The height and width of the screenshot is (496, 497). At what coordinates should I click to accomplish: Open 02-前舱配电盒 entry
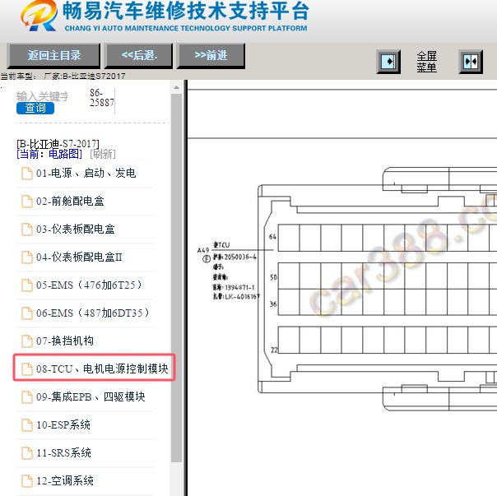70,202
